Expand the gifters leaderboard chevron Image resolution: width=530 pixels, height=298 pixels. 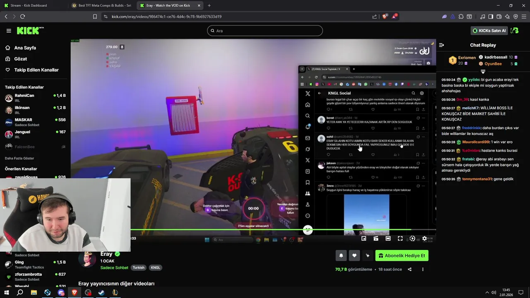point(483,72)
